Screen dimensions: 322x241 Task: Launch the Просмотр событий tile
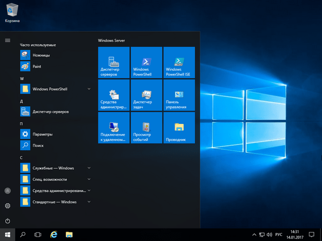pyautogui.click(x=146, y=128)
